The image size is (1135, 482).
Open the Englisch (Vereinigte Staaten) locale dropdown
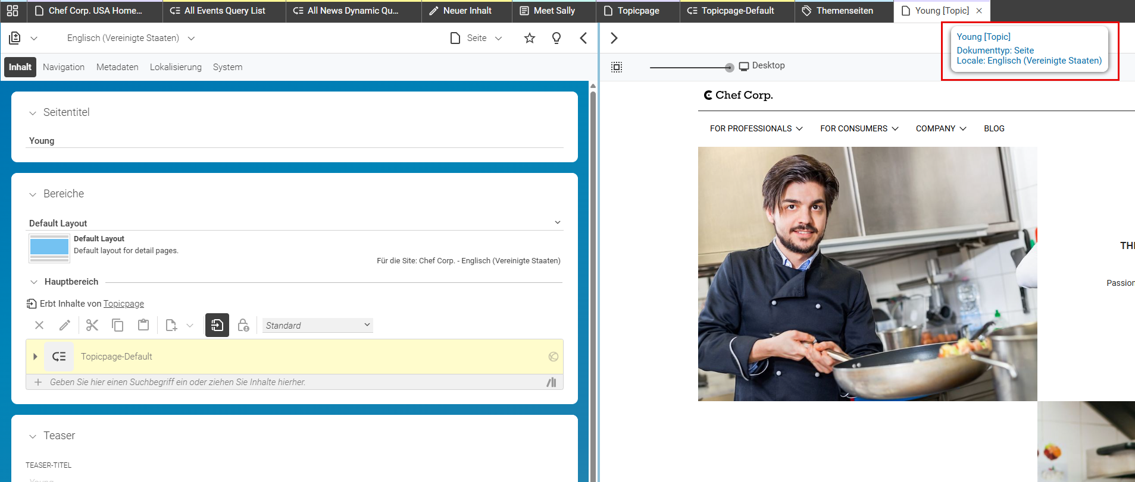pyautogui.click(x=131, y=38)
